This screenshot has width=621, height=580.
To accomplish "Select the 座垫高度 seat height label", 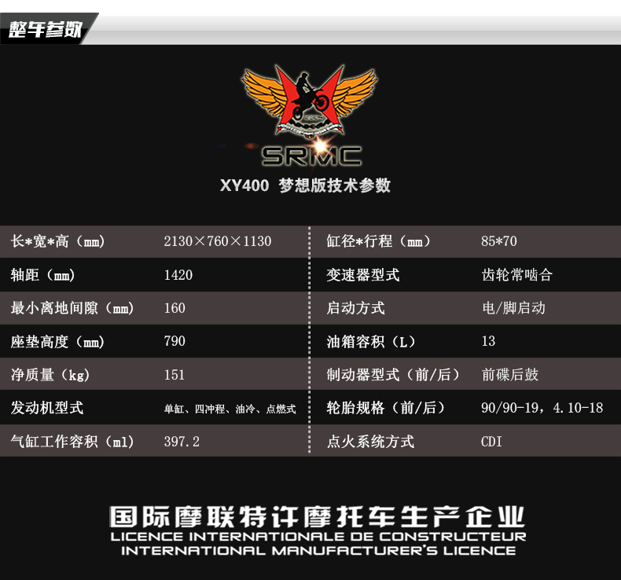I will [x=57, y=342].
